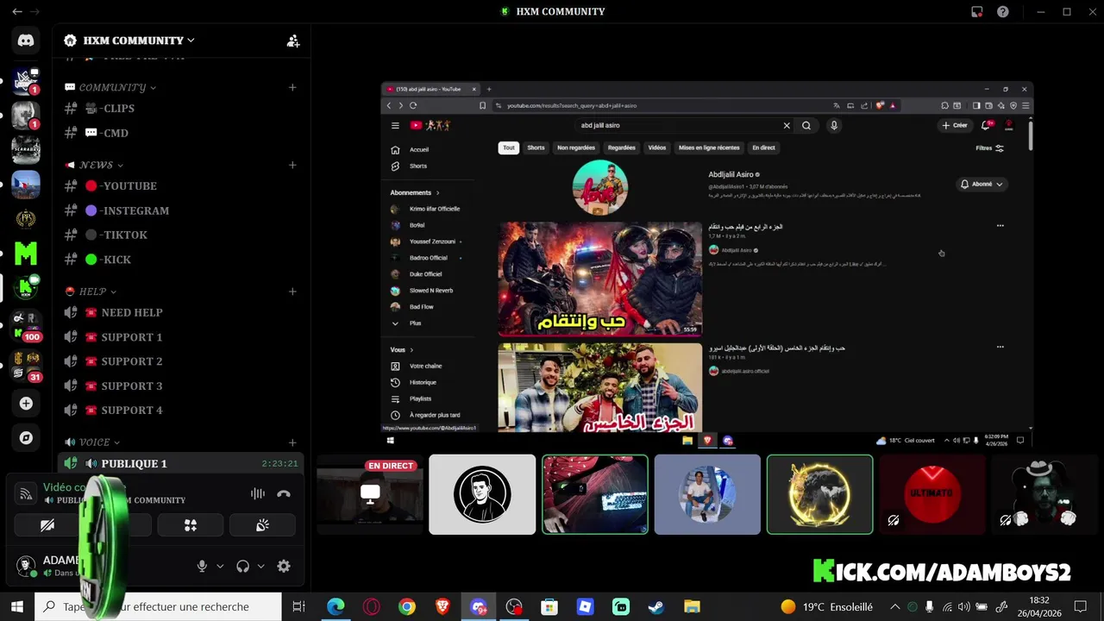
Task: Click the YouTube search magnifier button
Action: click(806, 125)
